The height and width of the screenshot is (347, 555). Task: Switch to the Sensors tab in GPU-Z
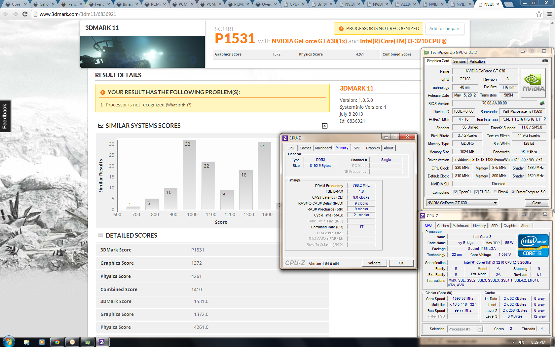pos(459,61)
